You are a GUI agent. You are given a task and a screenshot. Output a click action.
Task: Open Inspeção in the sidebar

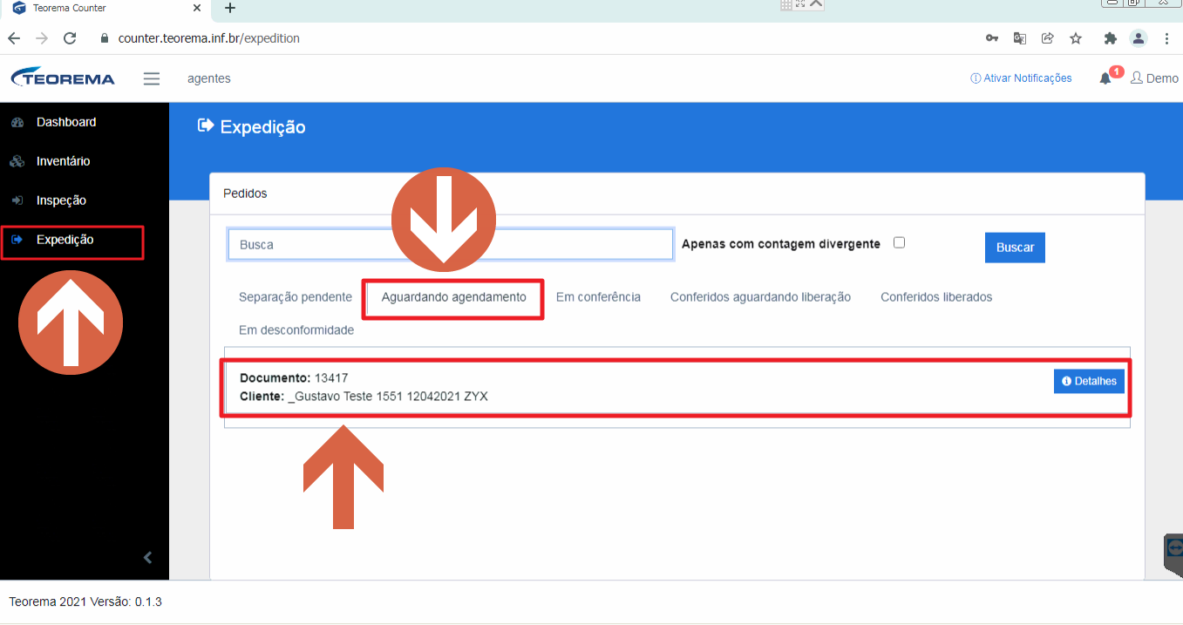tap(61, 200)
